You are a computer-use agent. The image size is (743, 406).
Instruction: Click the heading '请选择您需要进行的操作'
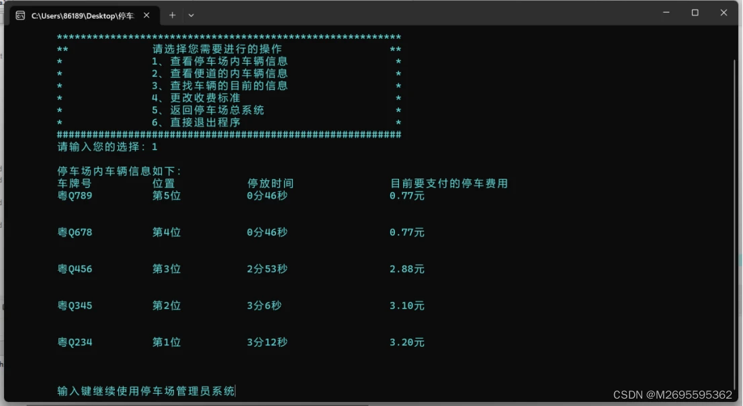[x=217, y=49]
